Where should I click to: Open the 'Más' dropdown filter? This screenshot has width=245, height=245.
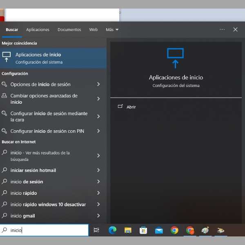[112, 30]
